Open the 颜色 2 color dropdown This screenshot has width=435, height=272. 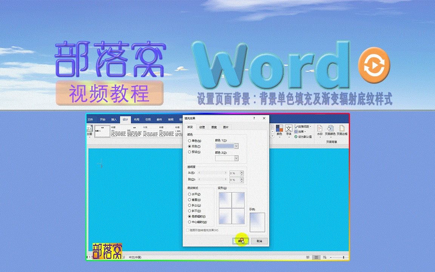tap(236, 157)
